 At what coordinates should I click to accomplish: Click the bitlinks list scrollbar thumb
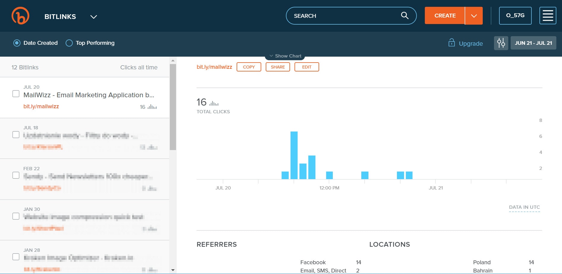[x=173, y=107]
